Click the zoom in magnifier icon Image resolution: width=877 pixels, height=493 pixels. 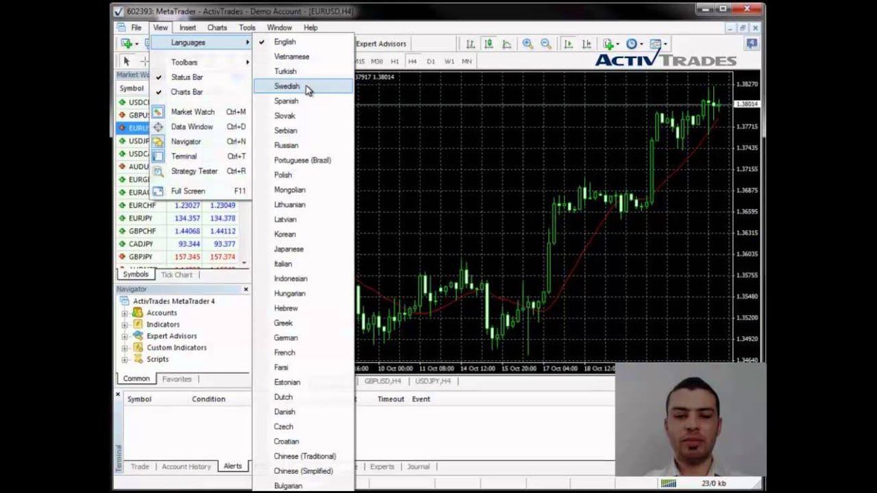coord(528,44)
